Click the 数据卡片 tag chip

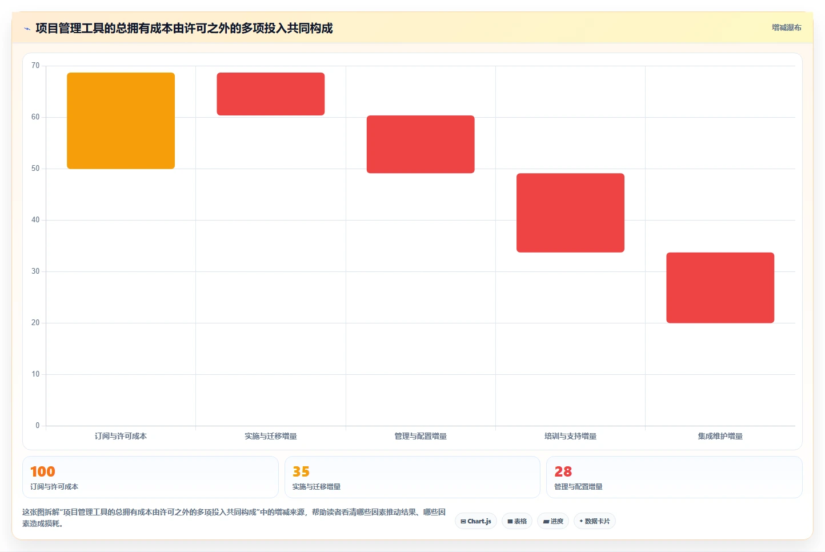point(594,521)
